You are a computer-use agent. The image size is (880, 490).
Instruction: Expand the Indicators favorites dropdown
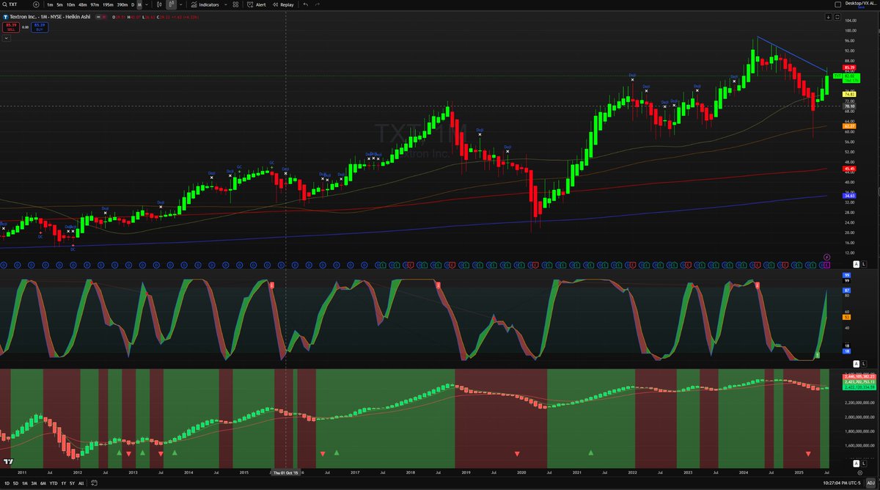226,4
